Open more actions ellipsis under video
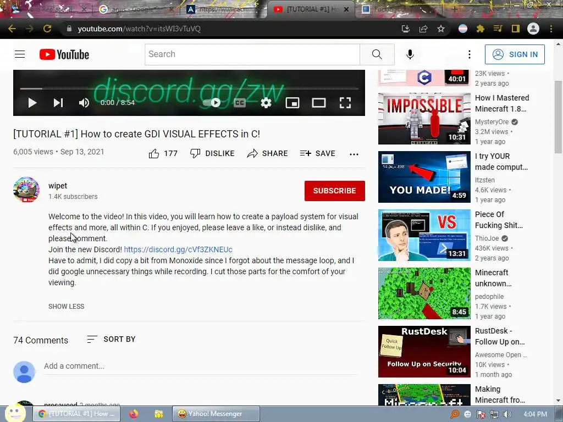The height and width of the screenshot is (422, 563). pos(354,154)
